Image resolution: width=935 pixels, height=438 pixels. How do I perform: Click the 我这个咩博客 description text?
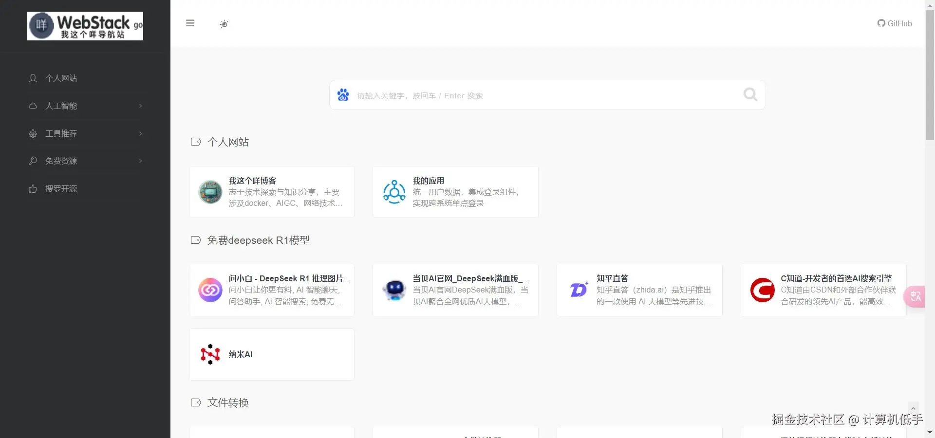tap(286, 198)
